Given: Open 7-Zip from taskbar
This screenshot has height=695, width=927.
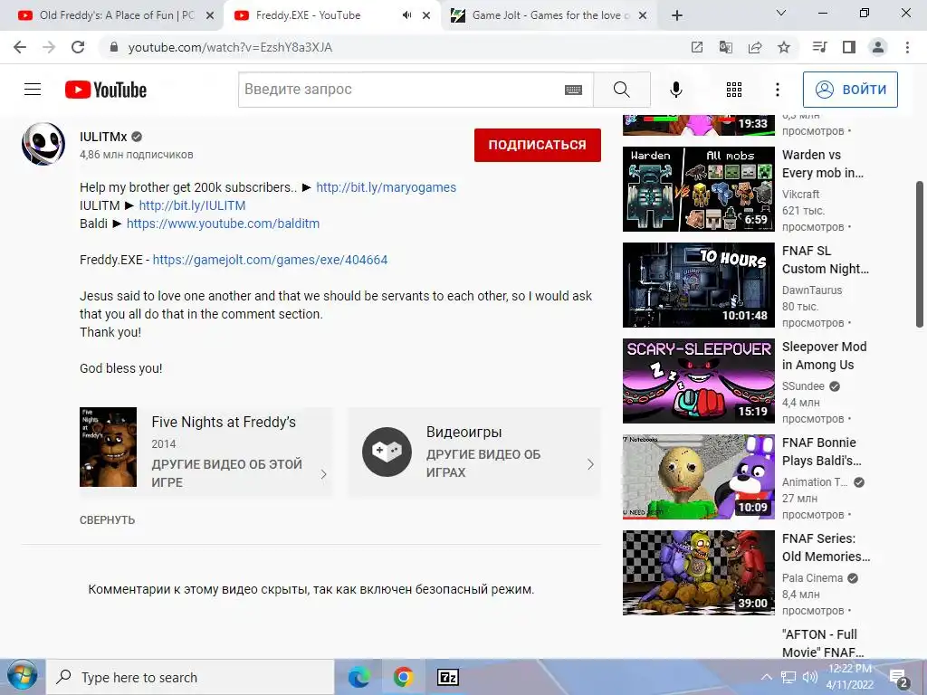Looking at the screenshot, I should pyautogui.click(x=447, y=677).
